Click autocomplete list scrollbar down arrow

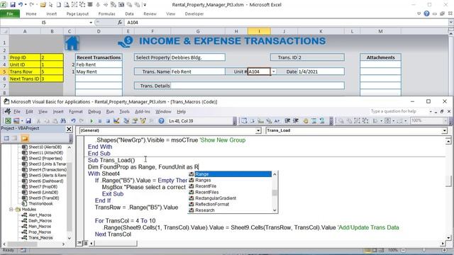pyautogui.click(x=275, y=210)
